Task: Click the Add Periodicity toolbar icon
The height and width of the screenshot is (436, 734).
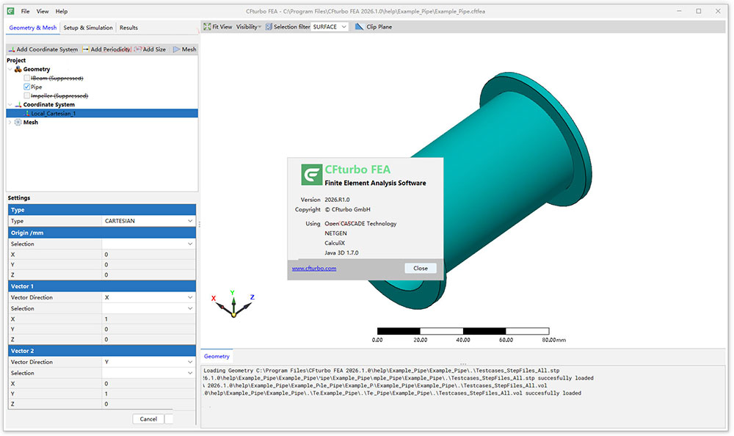Action: [85, 49]
